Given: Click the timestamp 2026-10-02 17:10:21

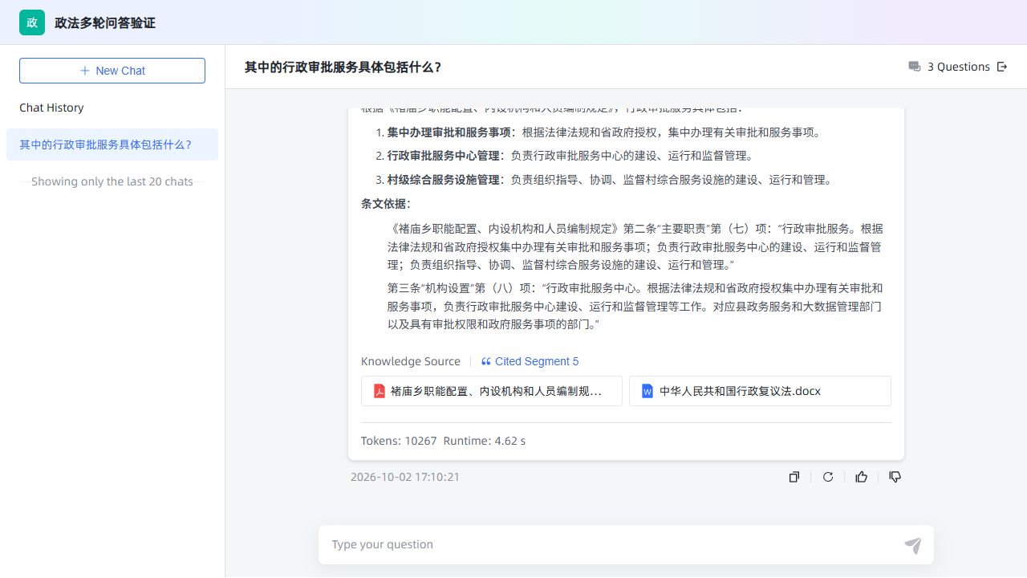Looking at the screenshot, I should pyautogui.click(x=405, y=477).
